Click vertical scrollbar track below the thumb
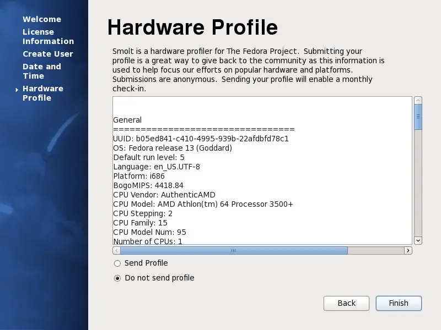 point(418,183)
